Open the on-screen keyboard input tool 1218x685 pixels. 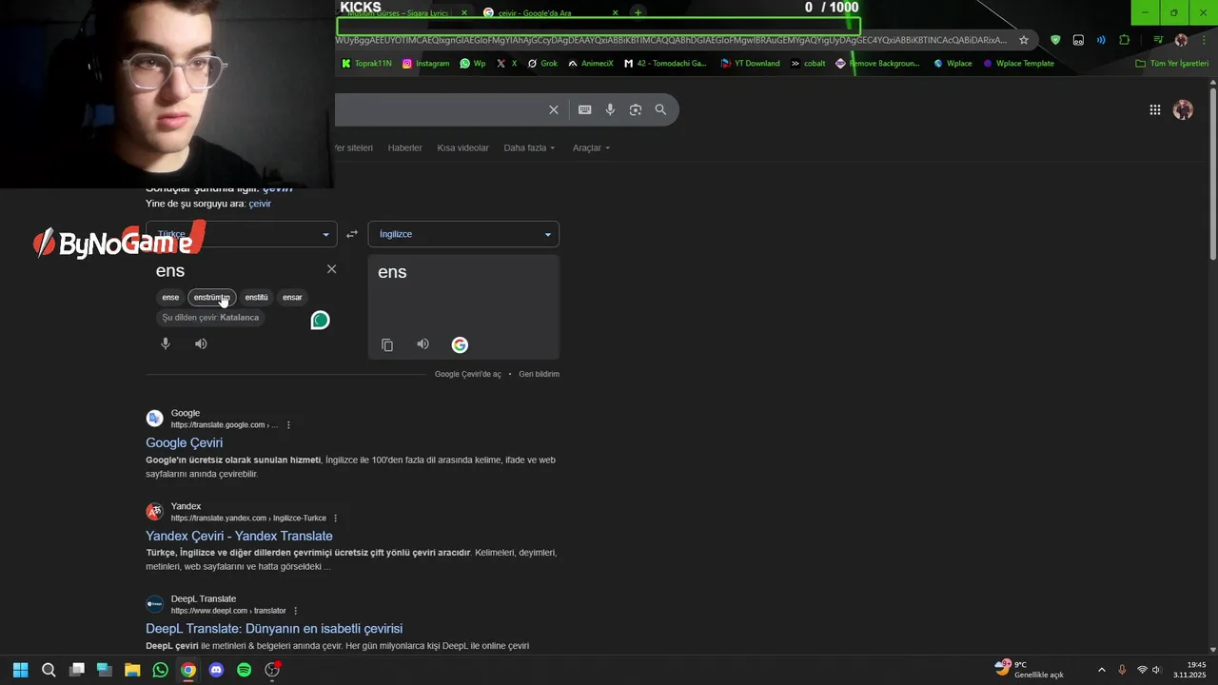[584, 109]
